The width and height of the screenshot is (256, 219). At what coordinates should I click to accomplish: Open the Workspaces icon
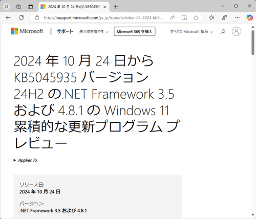coord(18,7)
